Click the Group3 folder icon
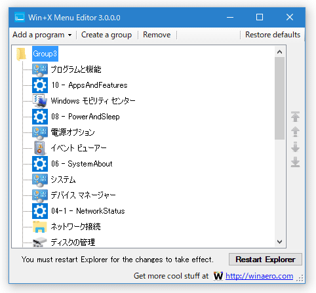This screenshot has height=293, width=316. click(x=21, y=54)
